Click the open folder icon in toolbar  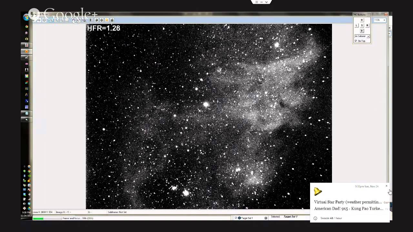pos(67,20)
